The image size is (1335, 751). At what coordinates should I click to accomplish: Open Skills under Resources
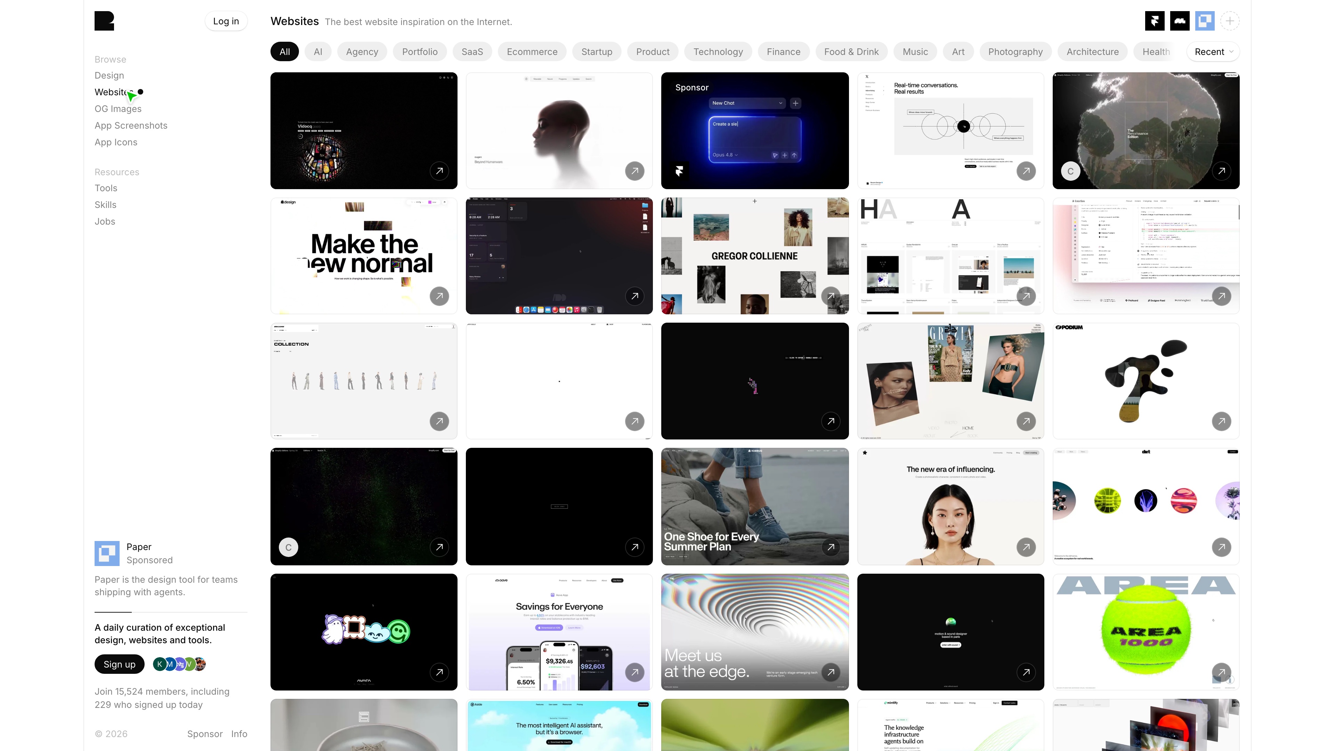point(105,205)
